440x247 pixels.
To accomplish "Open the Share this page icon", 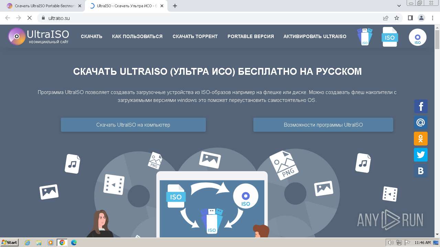I will (386, 18).
